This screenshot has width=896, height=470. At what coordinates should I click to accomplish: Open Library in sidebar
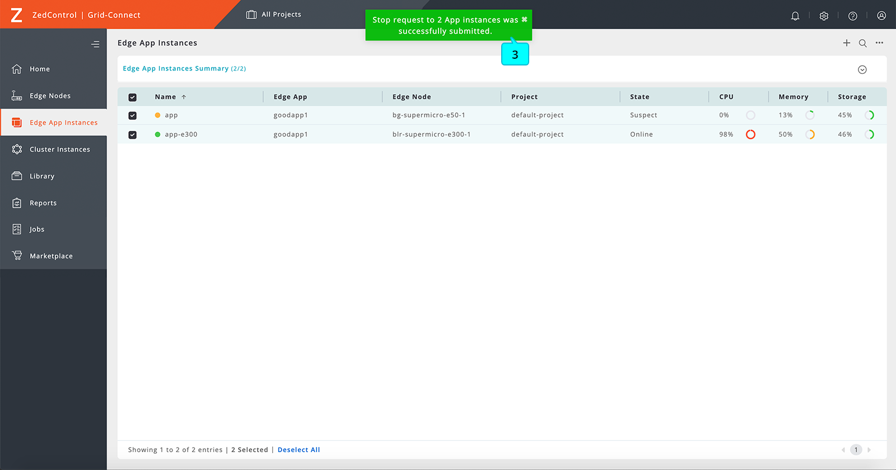[53, 176]
